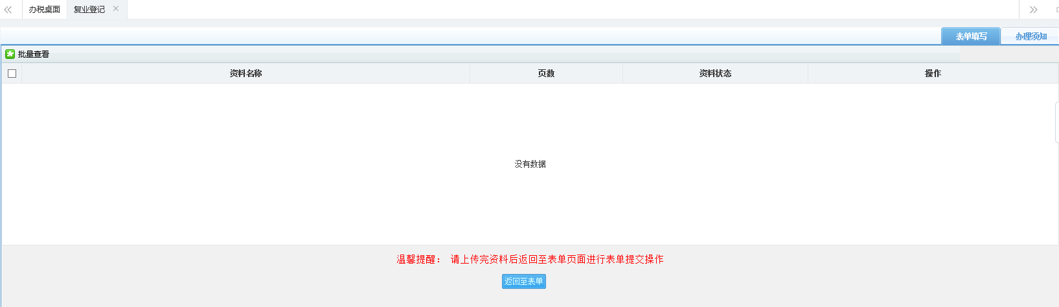Click the 没有数据 empty-table message
Image resolution: width=1059 pixels, height=307 pixels.
tap(530, 164)
